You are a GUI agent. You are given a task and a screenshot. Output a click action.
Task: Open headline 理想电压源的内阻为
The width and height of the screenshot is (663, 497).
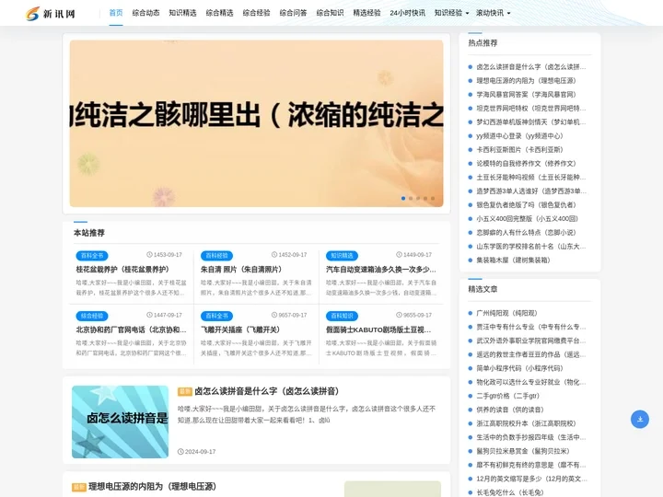[153, 487]
